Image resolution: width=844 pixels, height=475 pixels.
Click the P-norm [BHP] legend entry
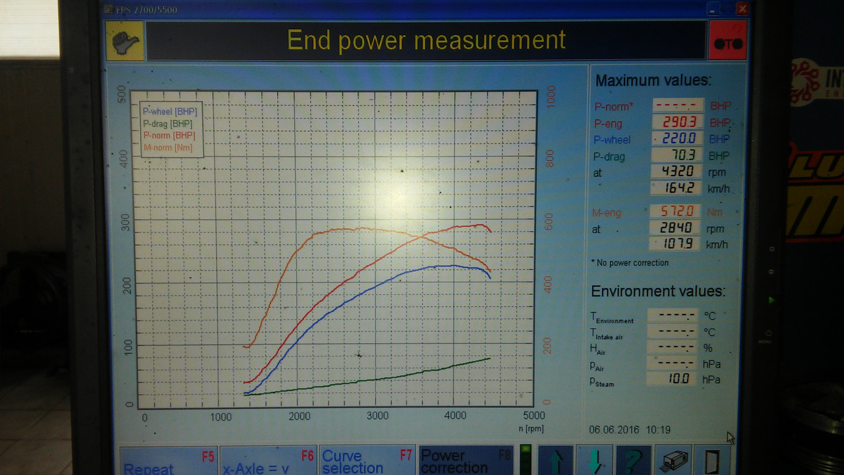pos(169,135)
